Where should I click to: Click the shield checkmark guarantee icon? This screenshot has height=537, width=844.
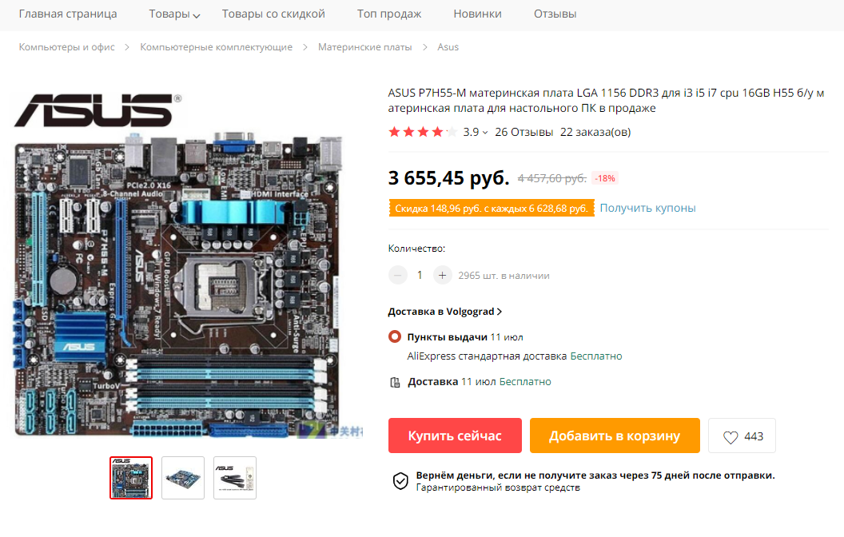pyautogui.click(x=400, y=481)
